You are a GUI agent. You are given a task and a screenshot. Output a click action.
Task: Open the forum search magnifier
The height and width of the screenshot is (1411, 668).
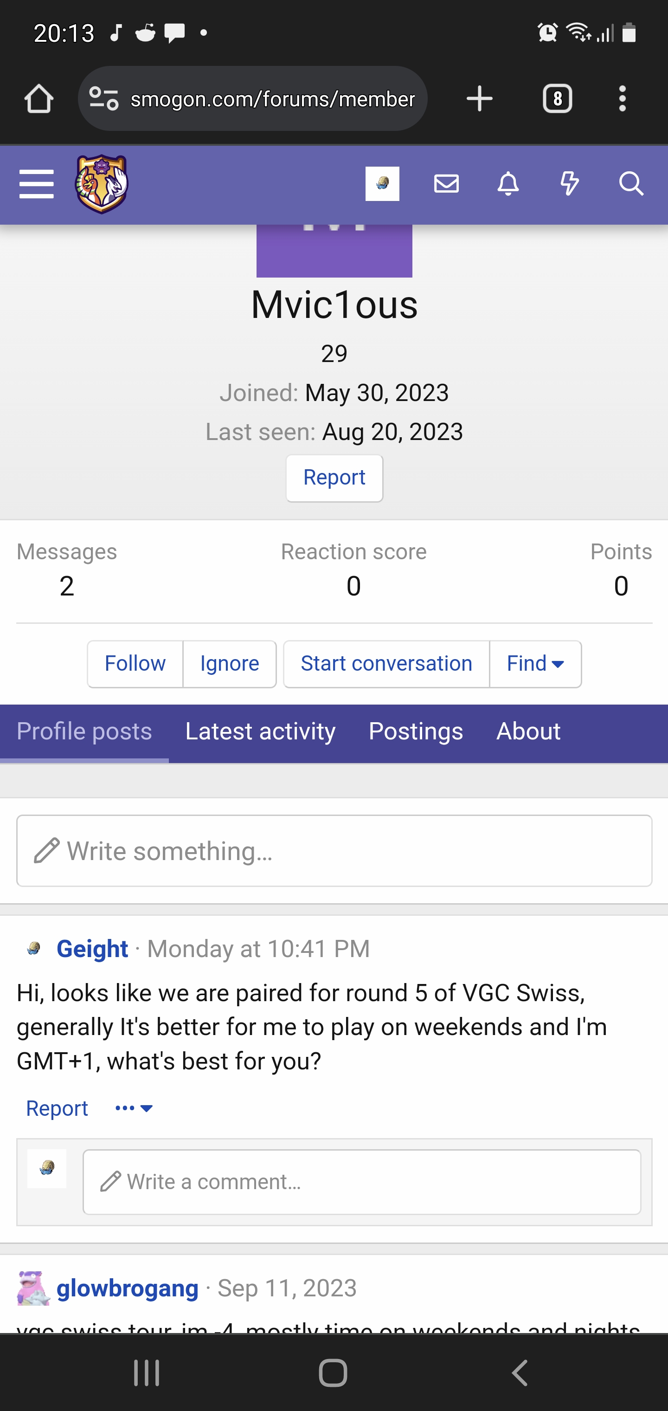click(631, 184)
